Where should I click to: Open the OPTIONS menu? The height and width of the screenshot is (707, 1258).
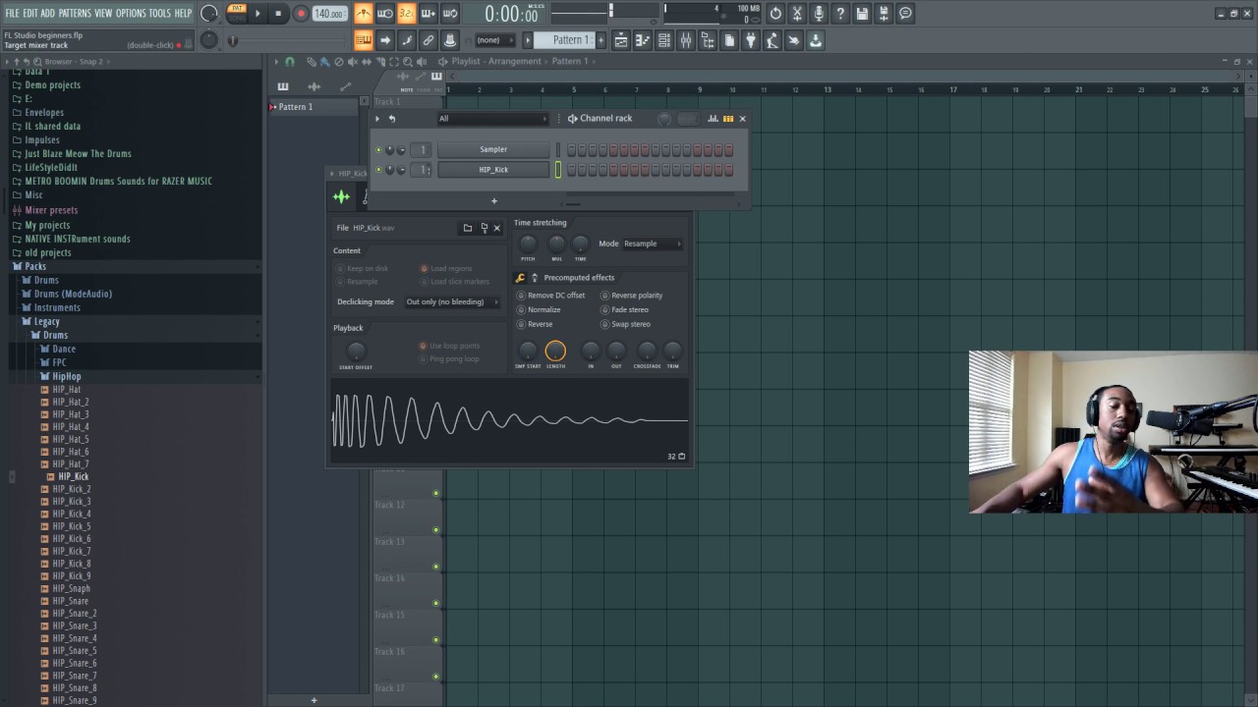point(131,13)
